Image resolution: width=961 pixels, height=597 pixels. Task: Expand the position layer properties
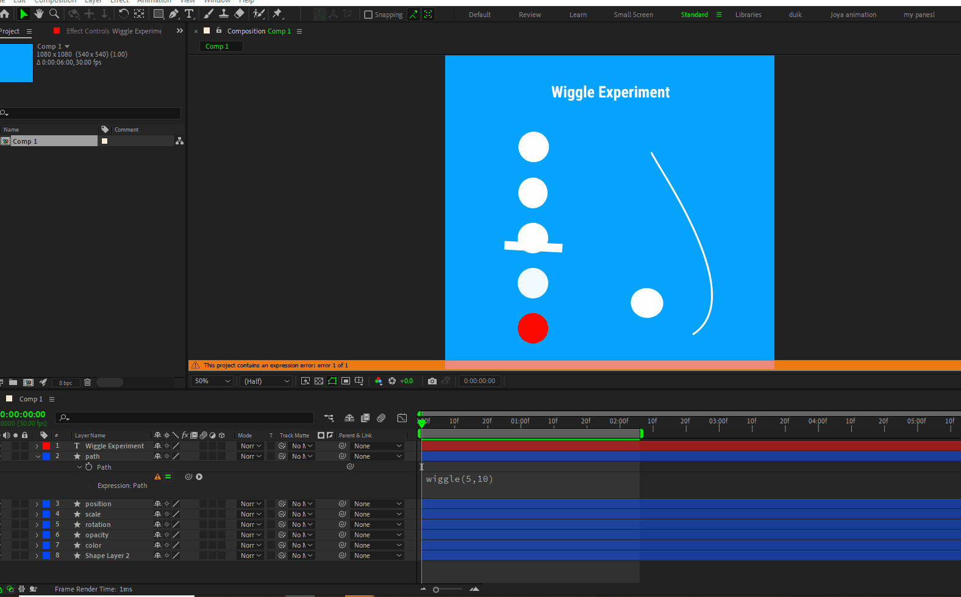(37, 504)
